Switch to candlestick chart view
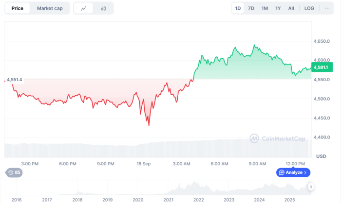The width and height of the screenshot is (341, 204). click(103, 8)
